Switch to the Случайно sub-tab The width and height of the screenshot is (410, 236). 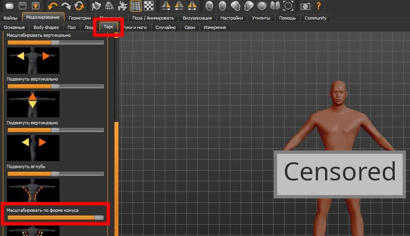(x=166, y=27)
